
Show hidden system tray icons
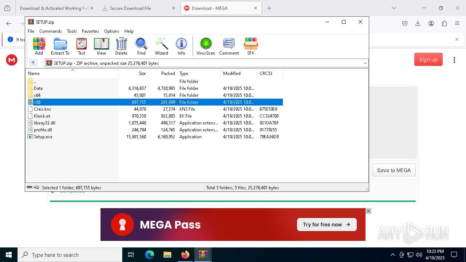click(392, 255)
